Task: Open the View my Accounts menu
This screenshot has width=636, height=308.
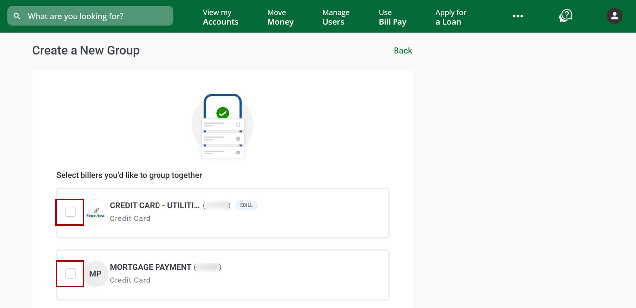Action: point(220,17)
